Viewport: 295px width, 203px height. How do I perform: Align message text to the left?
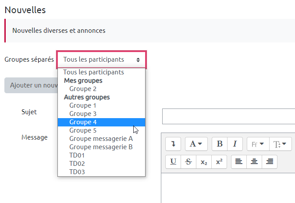(x=239, y=161)
